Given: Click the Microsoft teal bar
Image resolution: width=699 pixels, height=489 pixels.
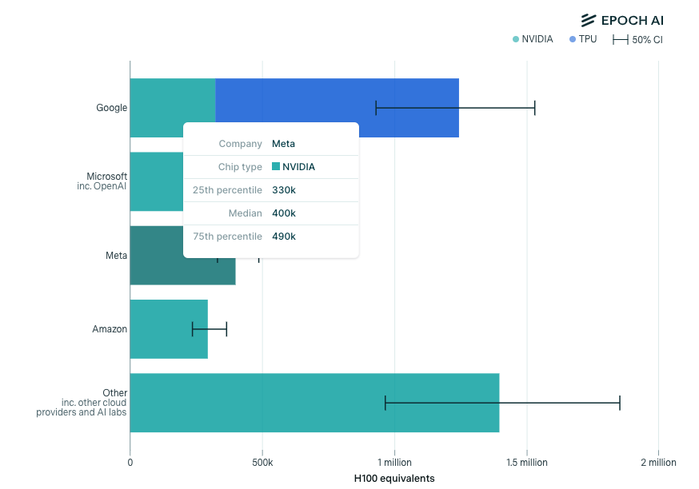Looking at the screenshot, I should [x=157, y=181].
